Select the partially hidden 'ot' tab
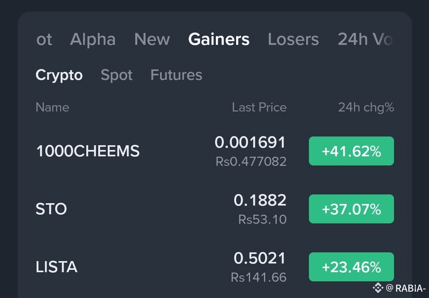This screenshot has width=429, height=298. (44, 39)
